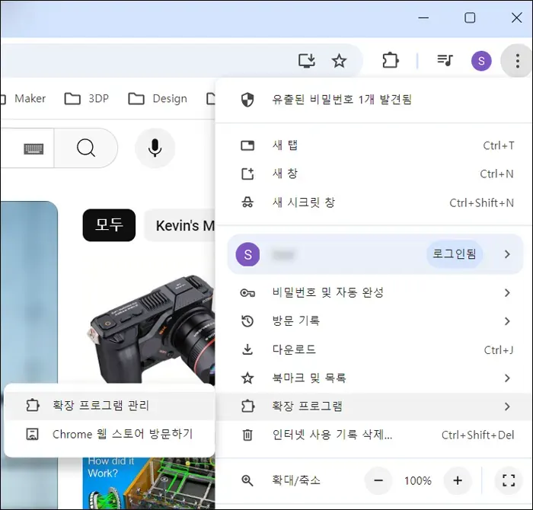Zoom in with the plus button

tap(458, 480)
